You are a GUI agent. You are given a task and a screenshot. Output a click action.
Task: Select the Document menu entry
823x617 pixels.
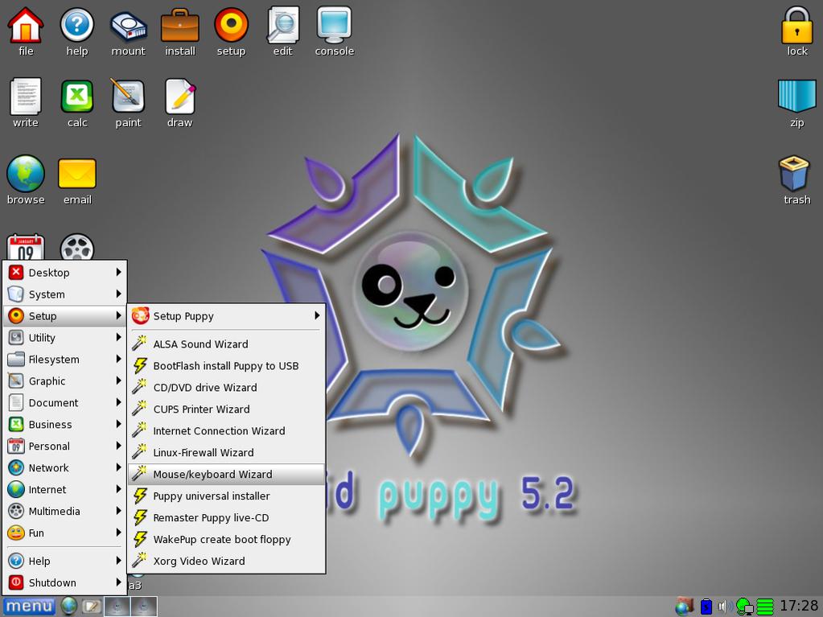pos(65,402)
